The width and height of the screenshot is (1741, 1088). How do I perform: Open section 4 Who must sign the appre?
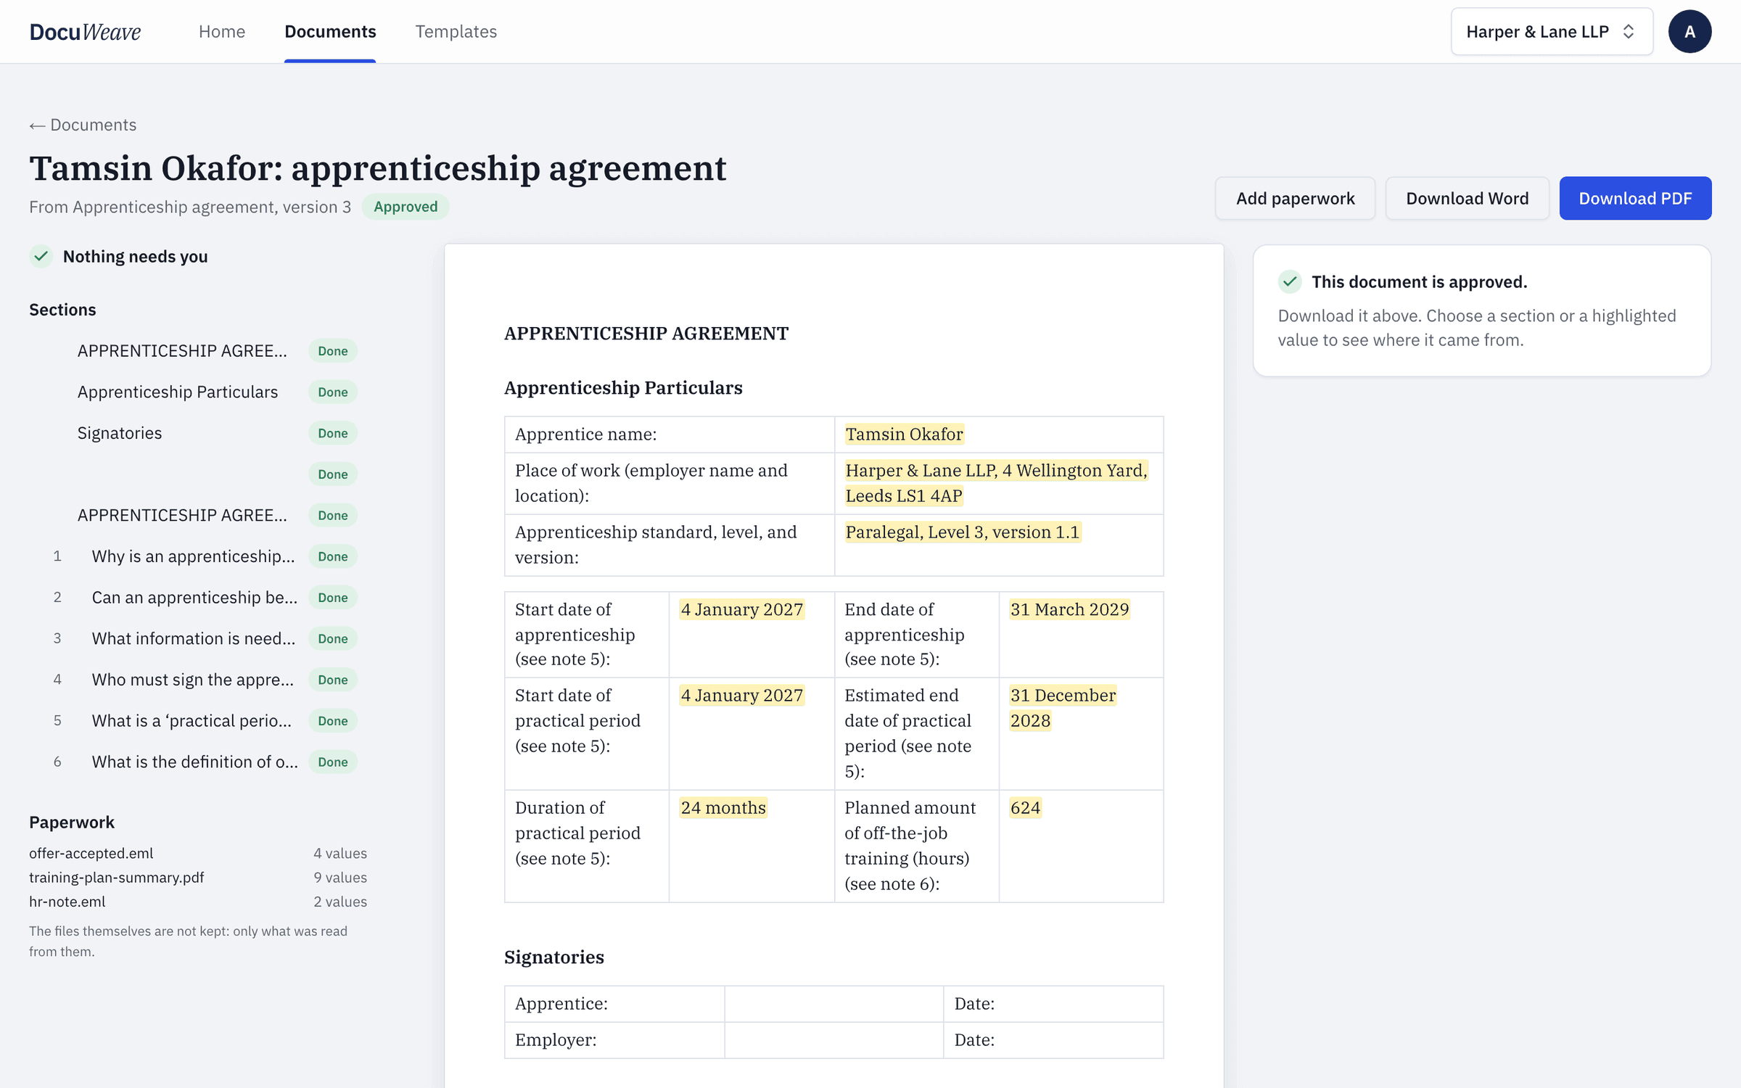click(193, 680)
